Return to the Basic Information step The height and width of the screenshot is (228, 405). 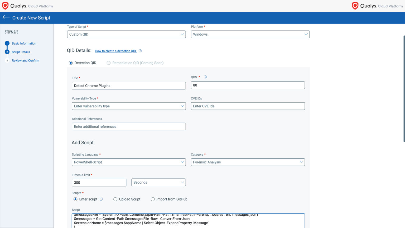click(24, 43)
